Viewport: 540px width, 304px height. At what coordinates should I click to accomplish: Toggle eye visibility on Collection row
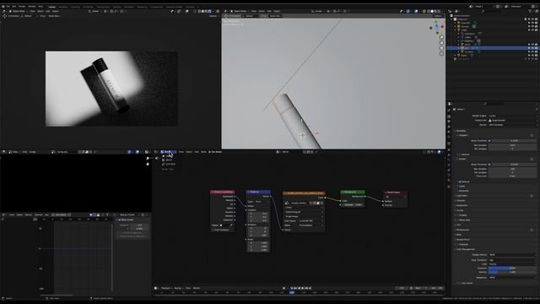coord(532,19)
